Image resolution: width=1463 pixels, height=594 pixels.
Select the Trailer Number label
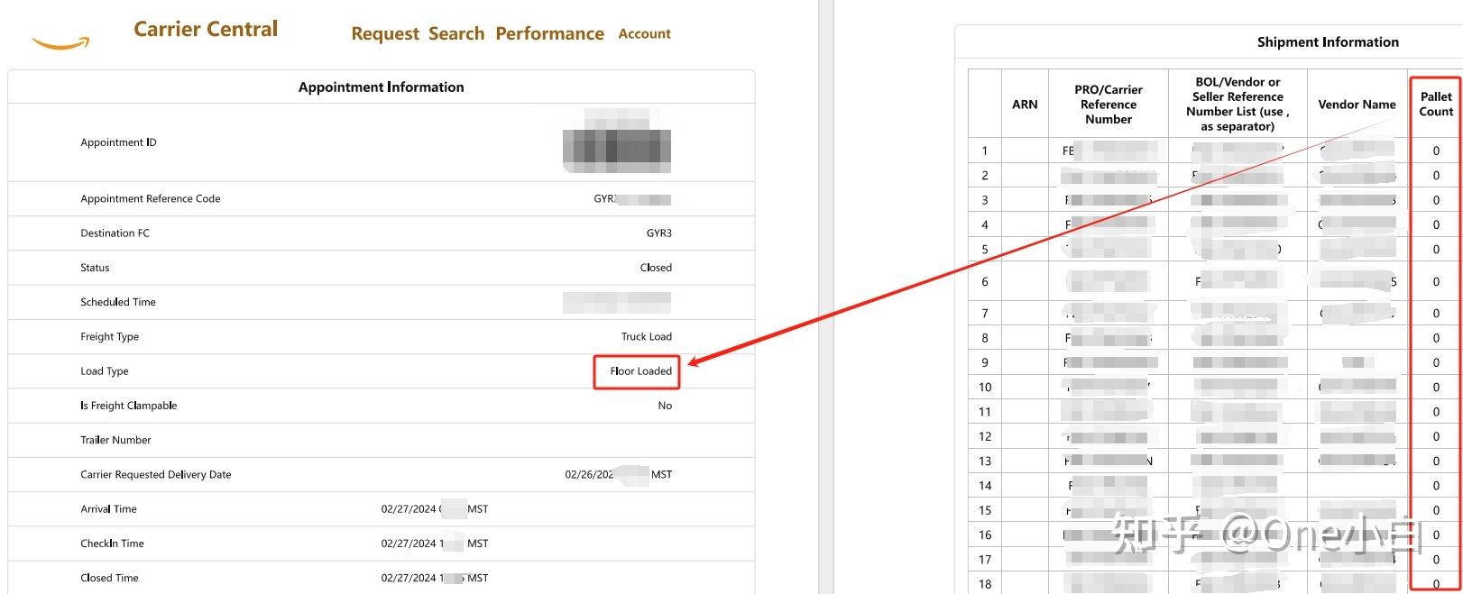[x=115, y=440]
